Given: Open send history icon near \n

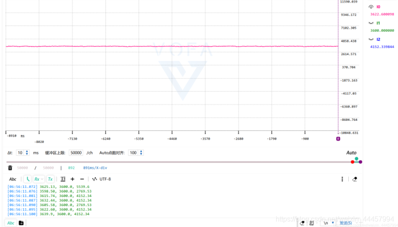Looking at the screenshot, I should [x=312, y=223].
